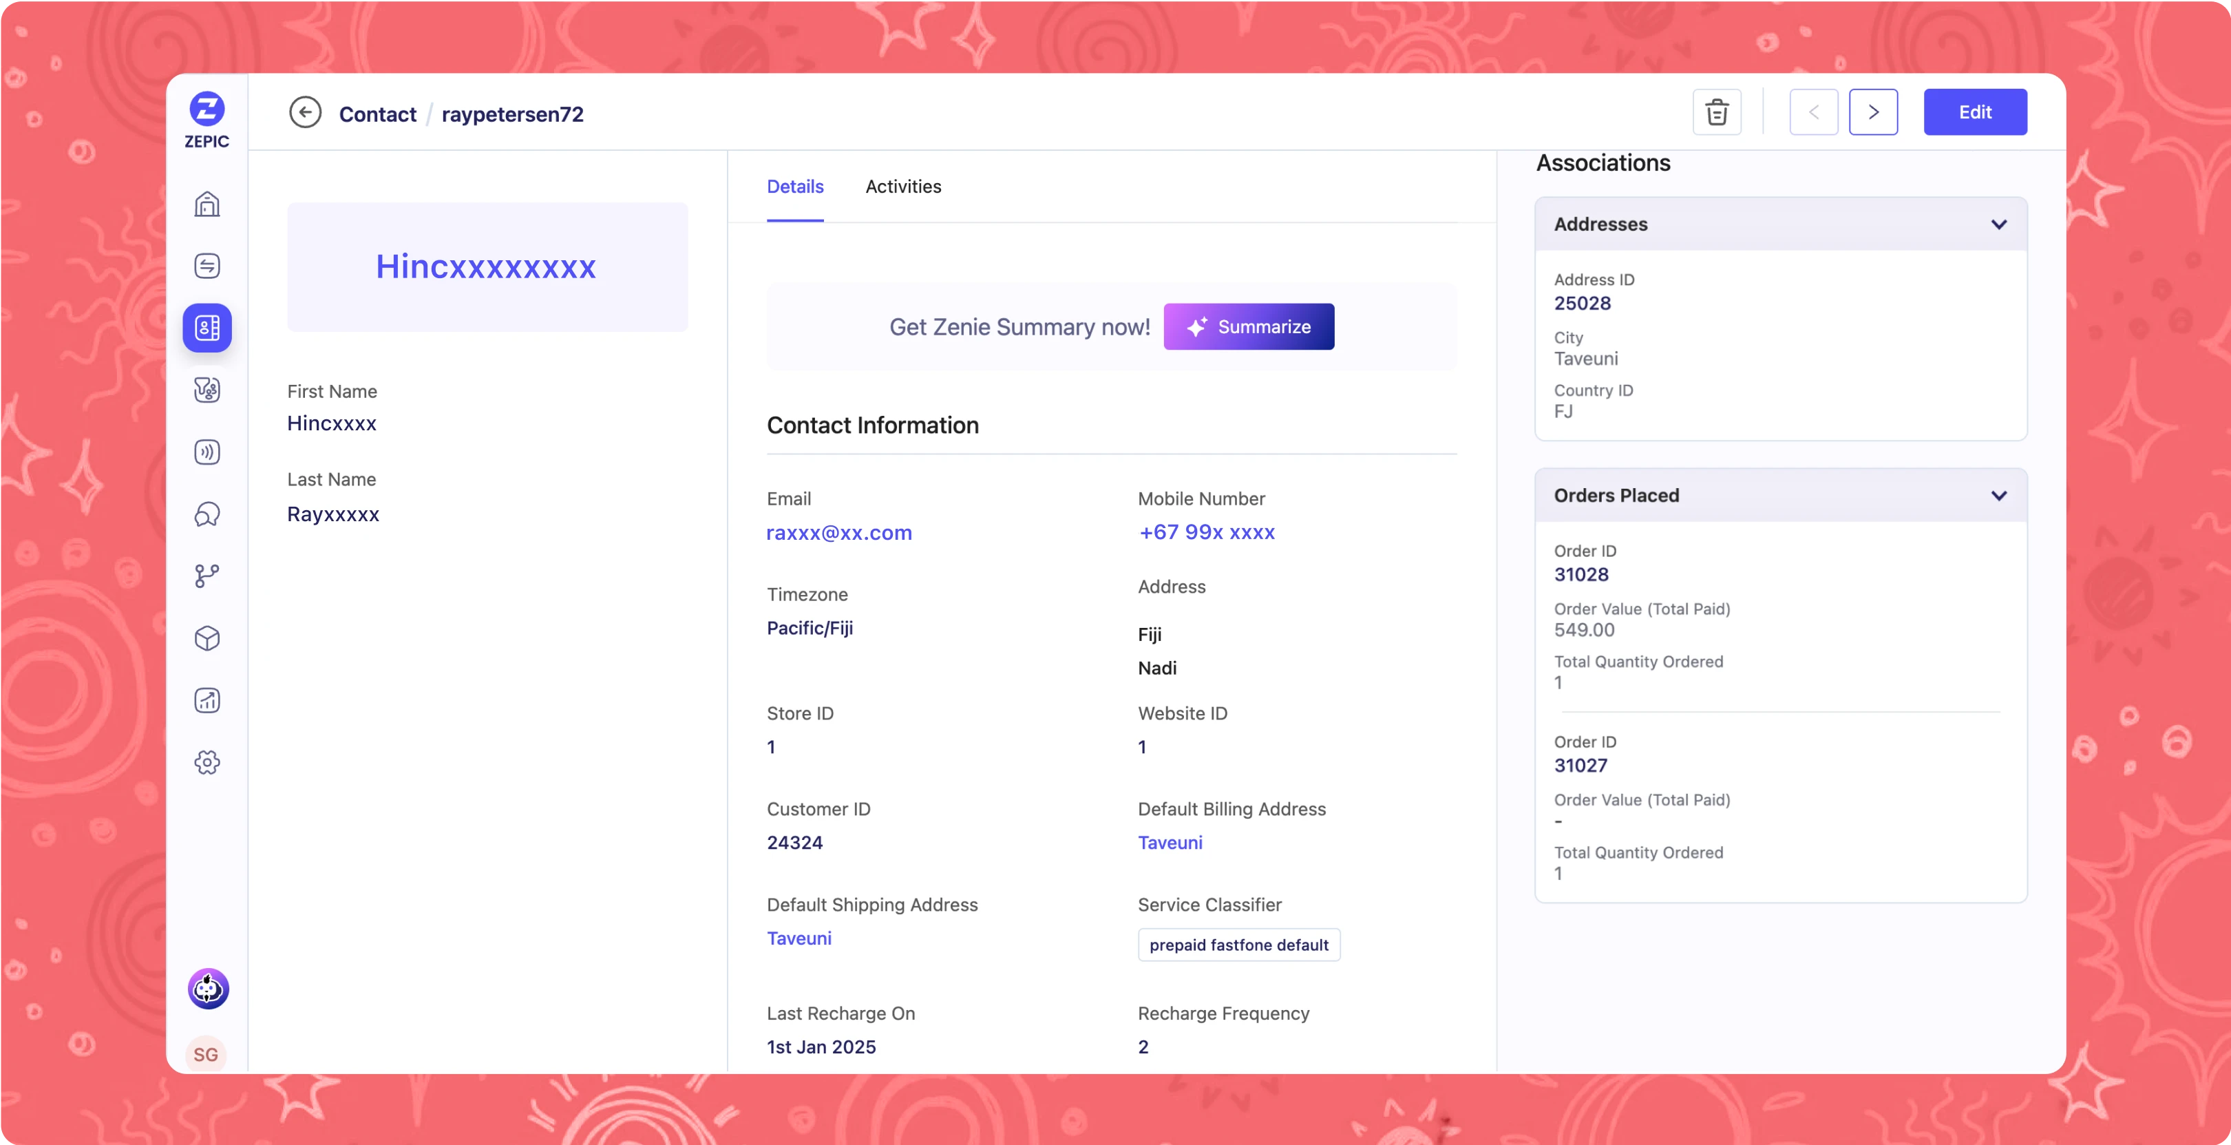Screen dimensions: 2231x1145
Task: Collapse the Addresses section chevron
Action: [x=1998, y=224]
